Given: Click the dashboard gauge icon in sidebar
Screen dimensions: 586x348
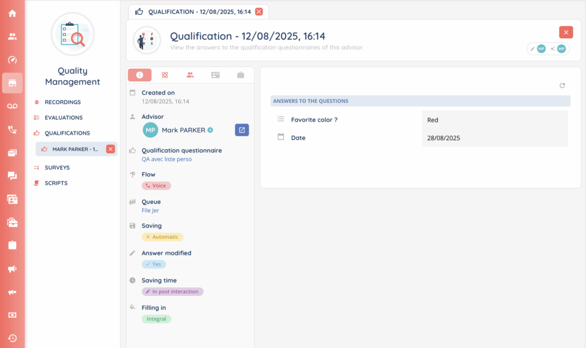Looking at the screenshot, I should [12, 60].
